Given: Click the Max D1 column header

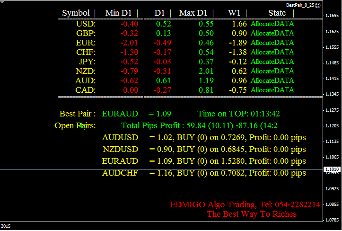Looking at the screenshot, I should click(193, 13).
